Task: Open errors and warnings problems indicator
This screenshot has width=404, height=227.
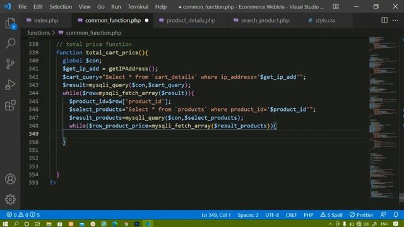Action: click(23, 214)
